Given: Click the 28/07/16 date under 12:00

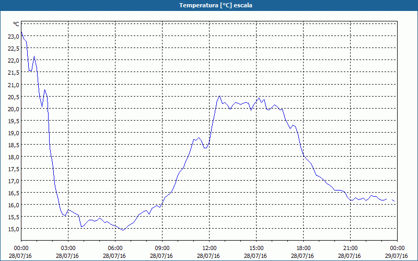Looking at the screenshot, I should 208,256.
